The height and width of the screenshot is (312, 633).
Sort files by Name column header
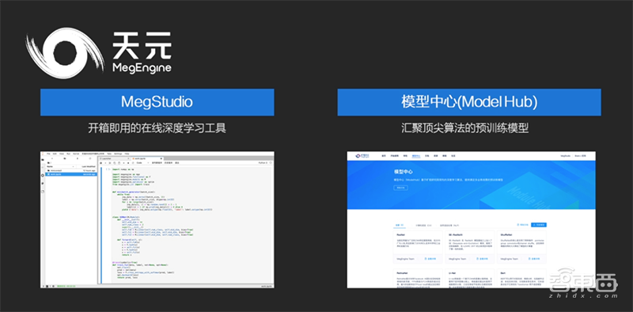(x=61, y=166)
